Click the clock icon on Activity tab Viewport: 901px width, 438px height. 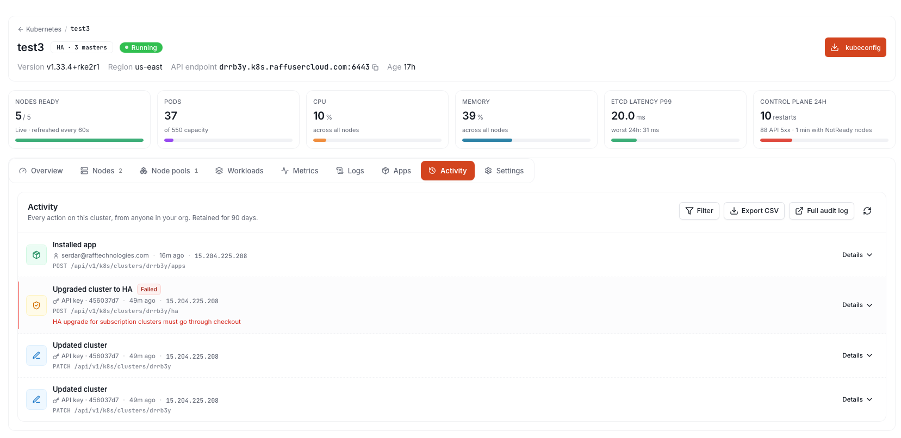click(x=432, y=171)
